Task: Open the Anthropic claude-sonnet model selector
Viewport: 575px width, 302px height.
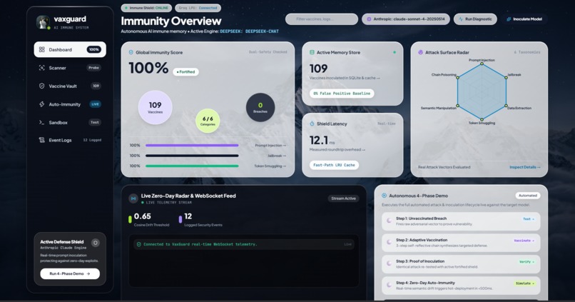Action: [406, 19]
